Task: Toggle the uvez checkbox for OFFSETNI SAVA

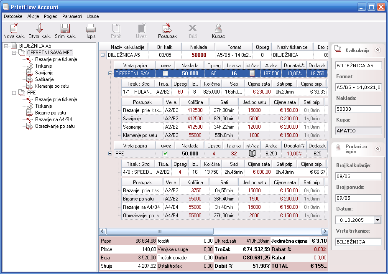Action: click(166, 73)
